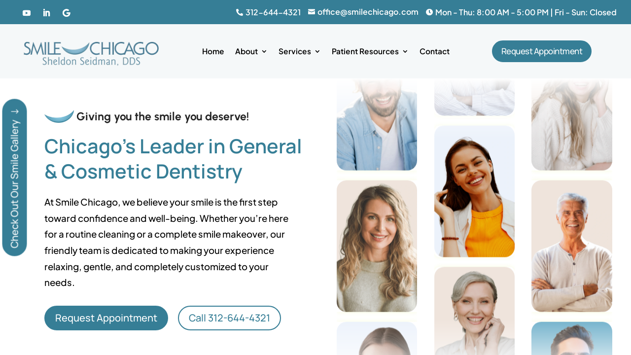Open the Check Out Our Smile Gallery tab

(14, 177)
